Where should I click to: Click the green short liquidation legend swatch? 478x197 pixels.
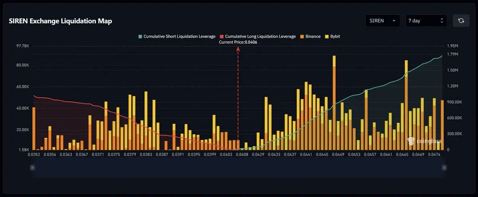[140, 37]
